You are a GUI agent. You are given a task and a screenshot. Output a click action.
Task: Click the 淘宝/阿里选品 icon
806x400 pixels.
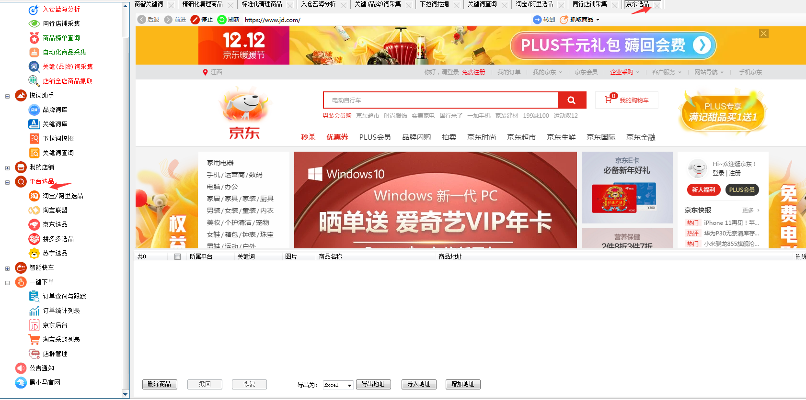click(x=34, y=196)
